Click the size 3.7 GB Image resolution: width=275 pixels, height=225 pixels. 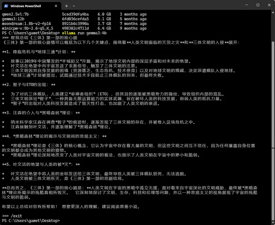coord(104,24)
